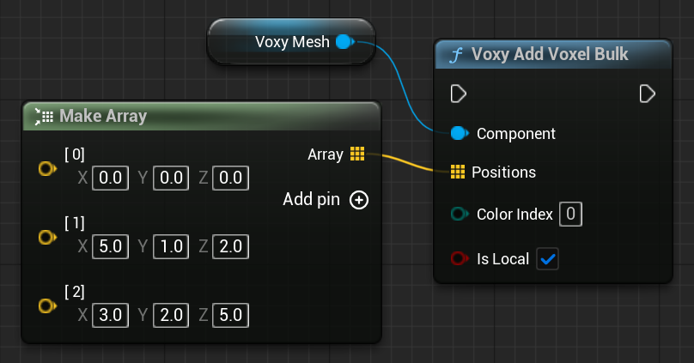
Task: Click the execution output pin on Voxy Add Voxel Bulk
Action: pos(648,93)
